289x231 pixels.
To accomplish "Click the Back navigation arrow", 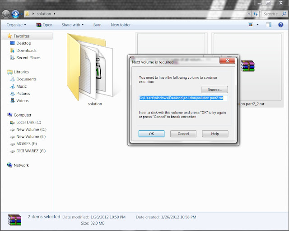I will pyautogui.click(x=6, y=14).
